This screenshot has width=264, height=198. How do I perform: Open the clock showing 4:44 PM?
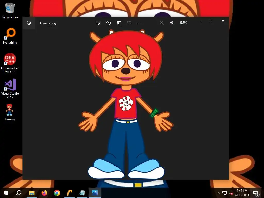coord(242,193)
